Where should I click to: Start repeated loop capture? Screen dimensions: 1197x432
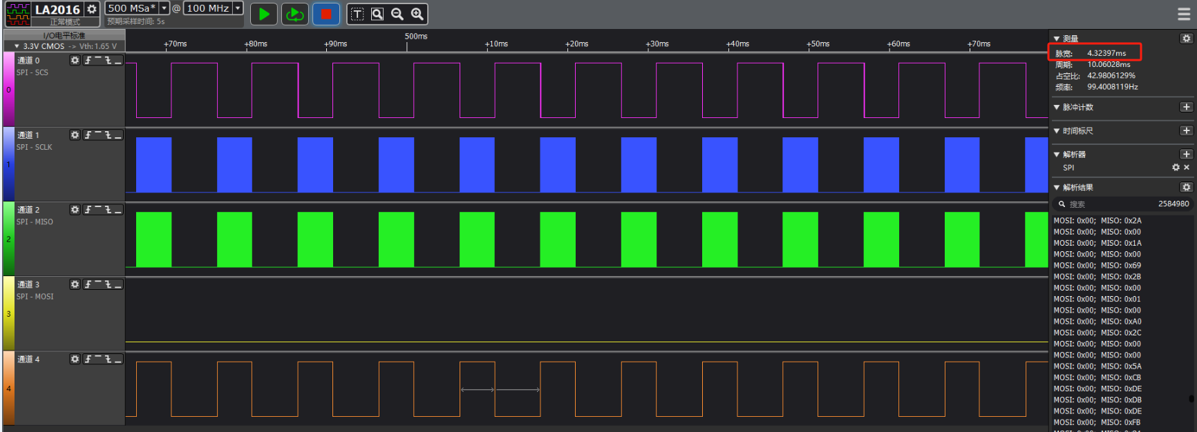click(295, 14)
